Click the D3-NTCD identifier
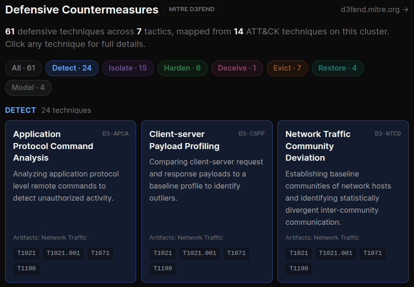The width and height of the screenshot is (414, 287). pos(388,134)
